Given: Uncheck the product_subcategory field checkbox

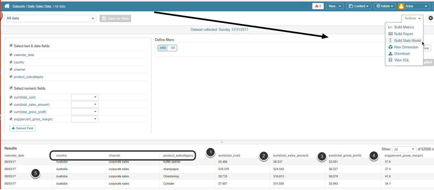Looking at the screenshot, I should point(11,76).
